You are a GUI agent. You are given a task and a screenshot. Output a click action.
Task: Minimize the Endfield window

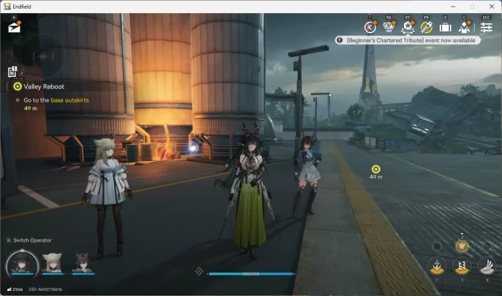pos(453,7)
